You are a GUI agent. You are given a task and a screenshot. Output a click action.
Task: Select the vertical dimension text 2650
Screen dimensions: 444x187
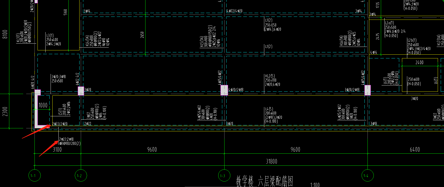coord(142,35)
